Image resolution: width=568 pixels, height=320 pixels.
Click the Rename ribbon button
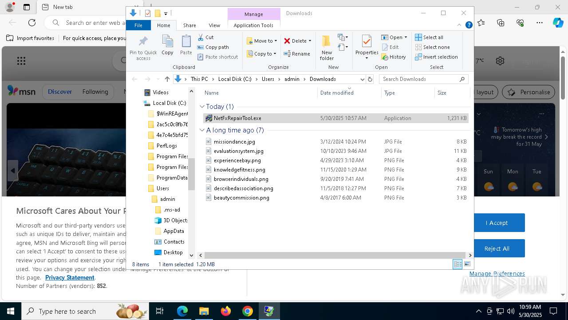[x=297, y=54]
